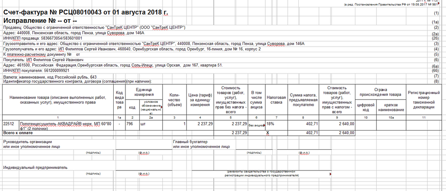Click the 'без акциза' cell
The width and height of the screenshot is (446, 191).
[x=257, y=125]
